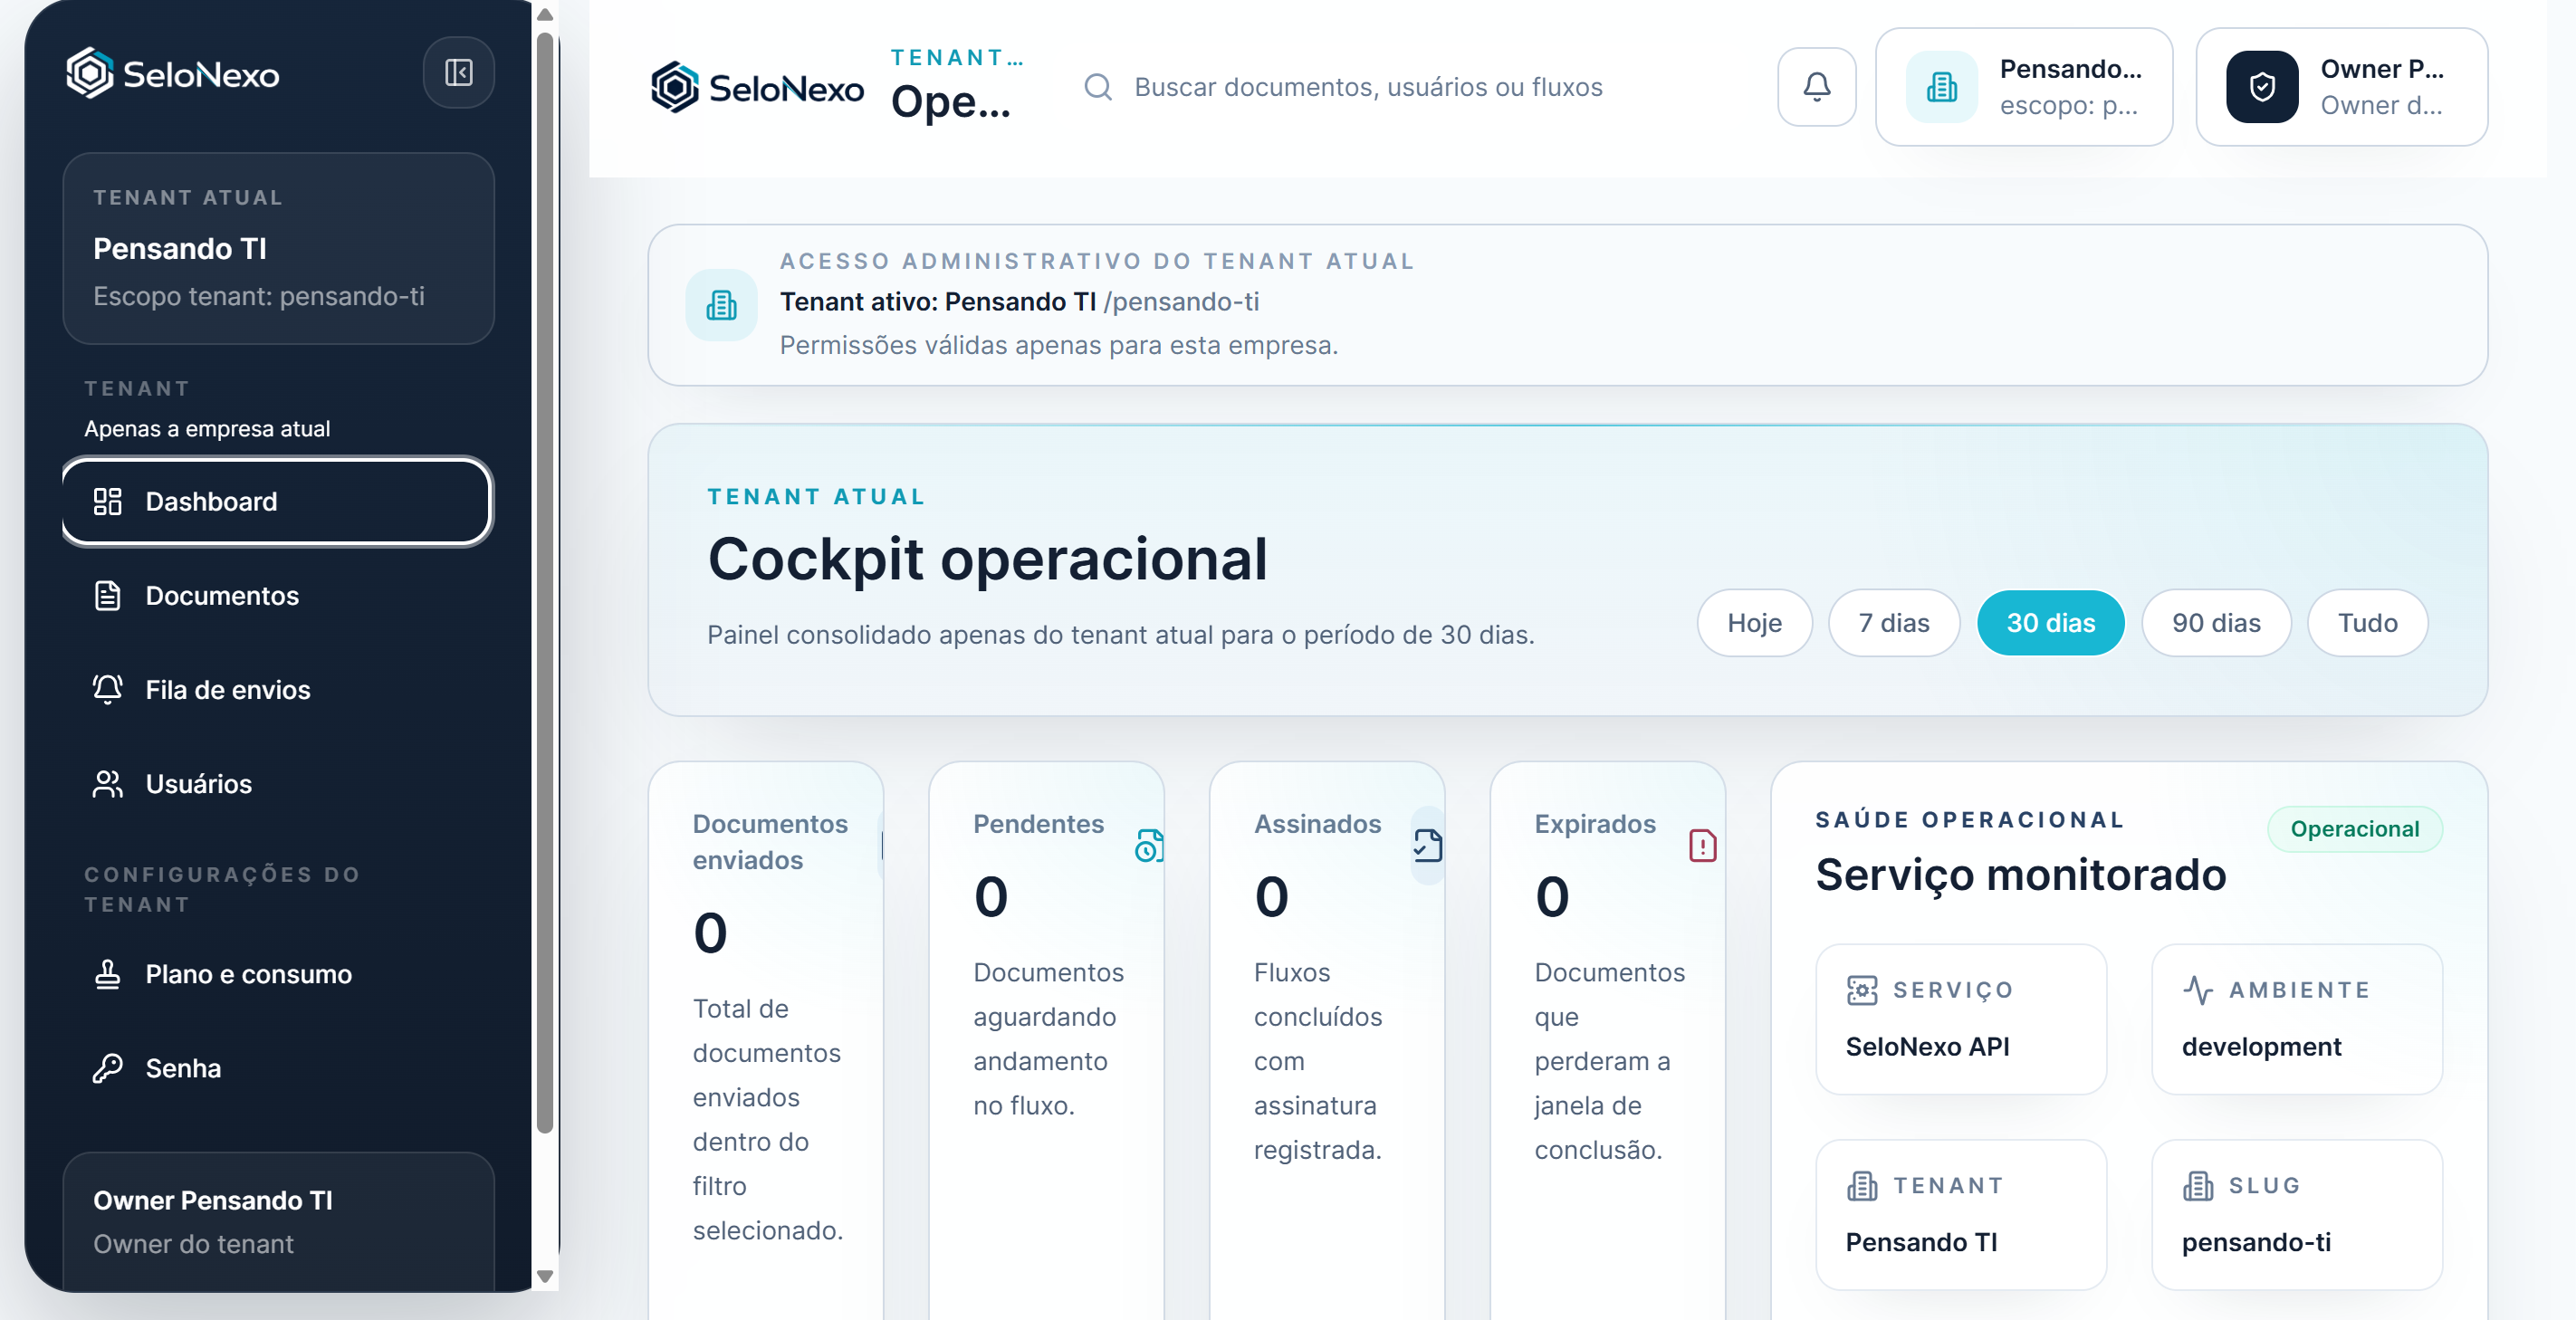2576x1320 pixels.
Task: Click the Senha key icon
Action: (x=107, y=1067)
